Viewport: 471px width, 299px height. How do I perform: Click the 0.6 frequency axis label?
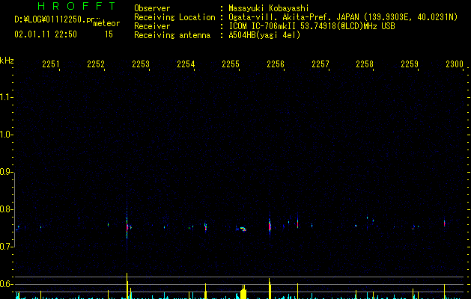pos(6,284)
